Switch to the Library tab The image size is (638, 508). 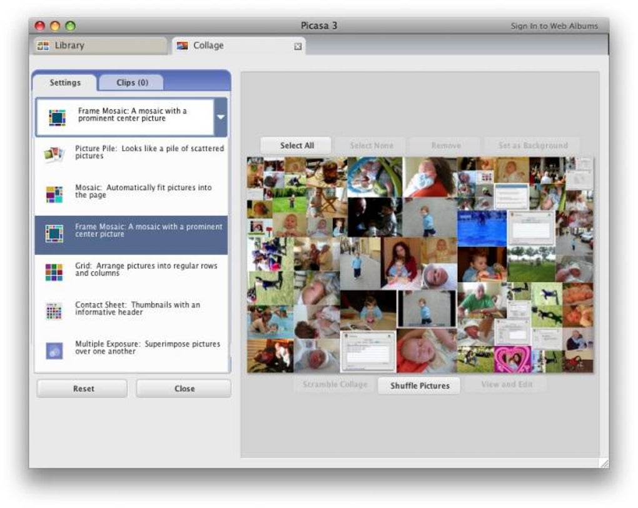[x=99, y=46]
